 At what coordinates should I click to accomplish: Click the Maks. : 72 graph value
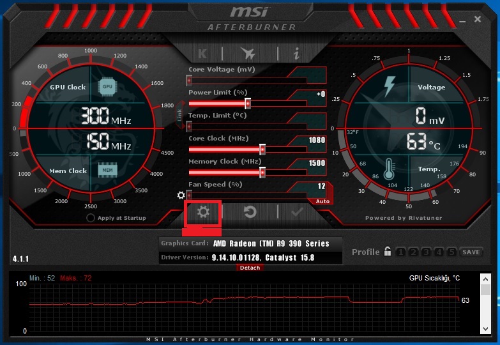(x=76, y=278)
